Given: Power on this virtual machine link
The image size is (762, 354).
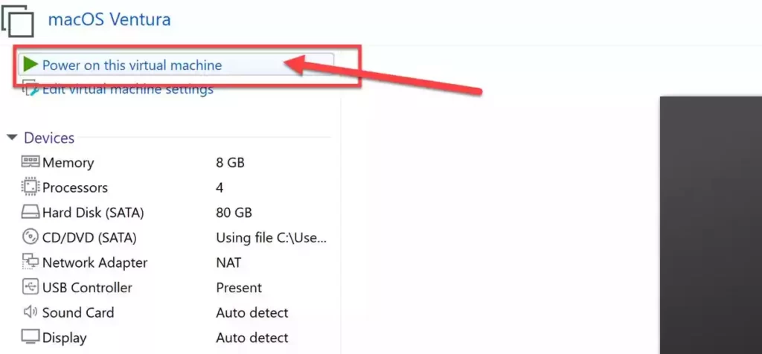Looking at the screenshot, I should click(x=132, y=65).
